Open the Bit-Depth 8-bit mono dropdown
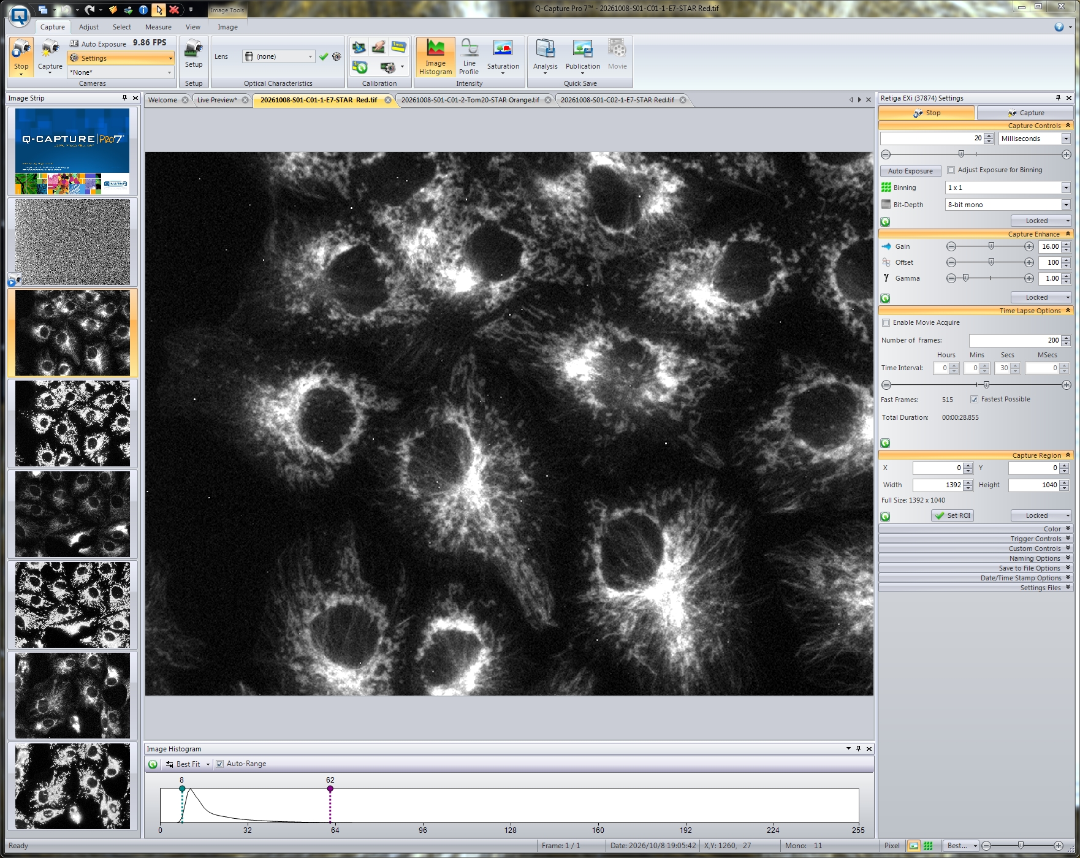 [x=1008, y=205]
